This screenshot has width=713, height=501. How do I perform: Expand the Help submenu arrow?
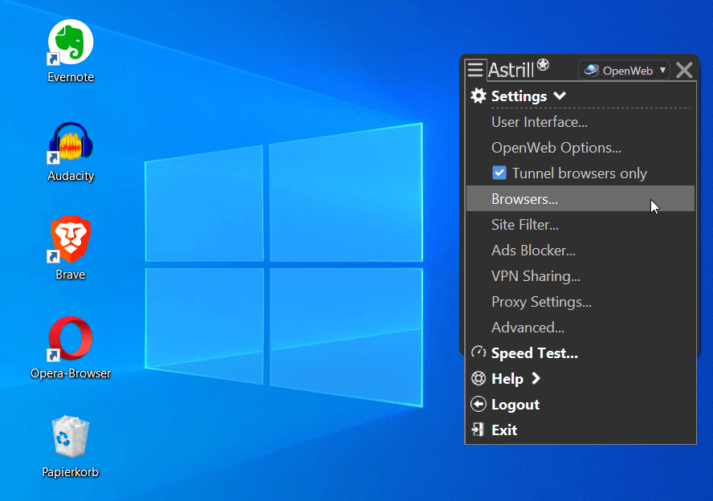click(x=536, y=378)
